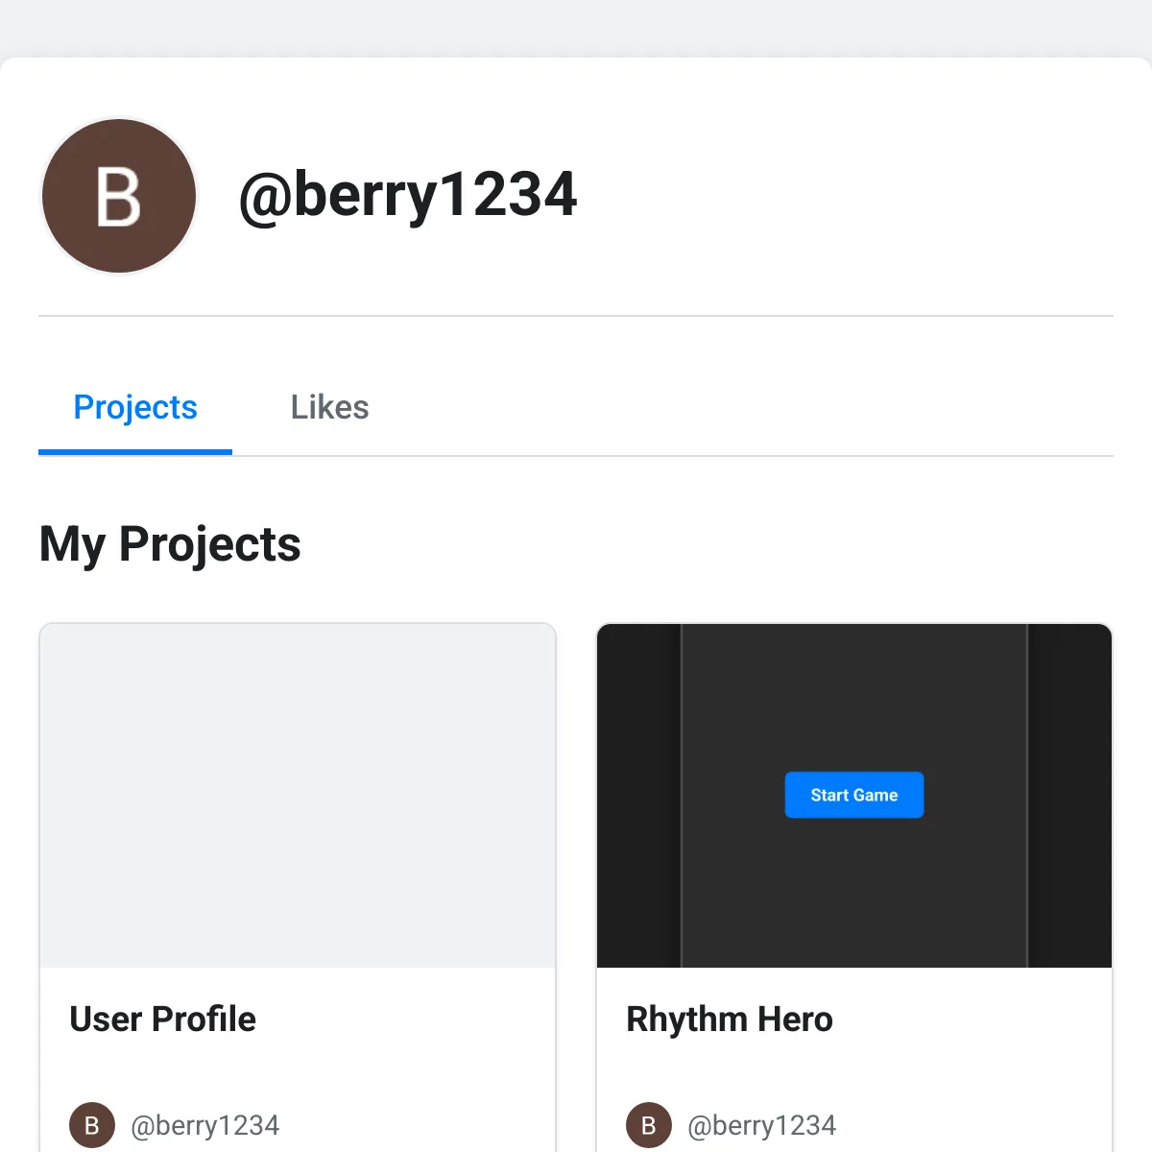Click @berry1234 author link under User Profile
This screenshot has height=1152, width=1152.
(205, 1125)
